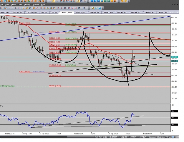Select the green H1 timeframe button
Image resolution: width=184 pixels, height=142 pixels.
[105, 1]
